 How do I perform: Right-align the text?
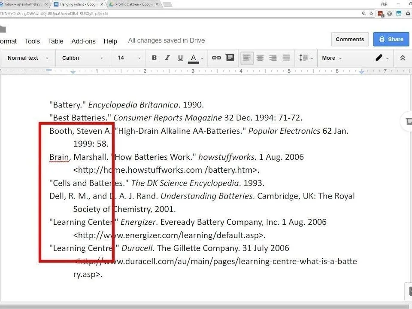(x=273, y=58)
